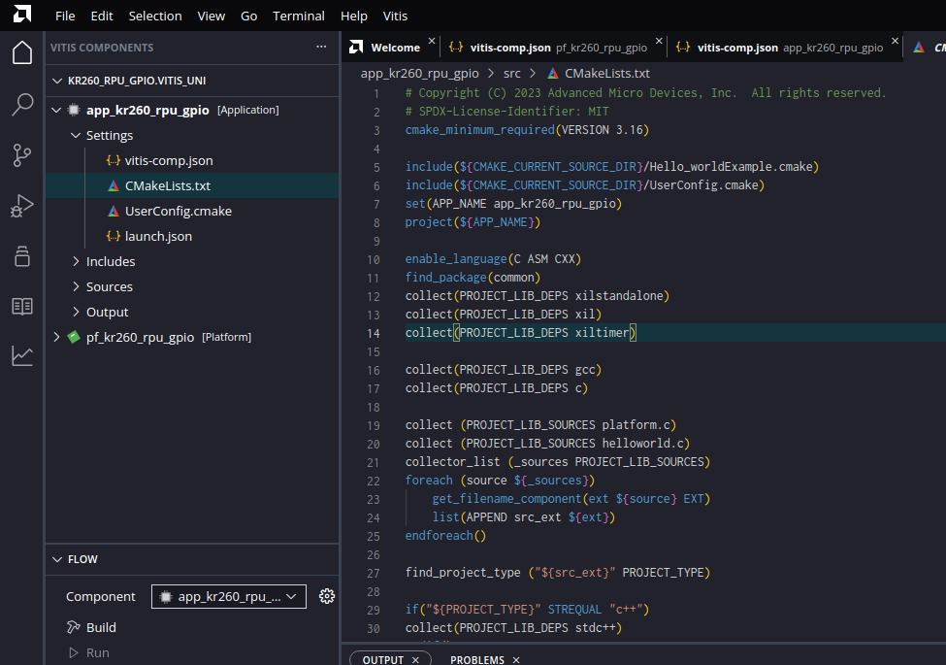Click the pf_kr260_rpu_gpio platform green icon

[74, 337]
